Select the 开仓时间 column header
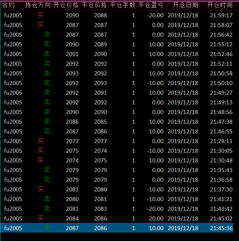Screen dimensions: 239x241 click(220, 5)
